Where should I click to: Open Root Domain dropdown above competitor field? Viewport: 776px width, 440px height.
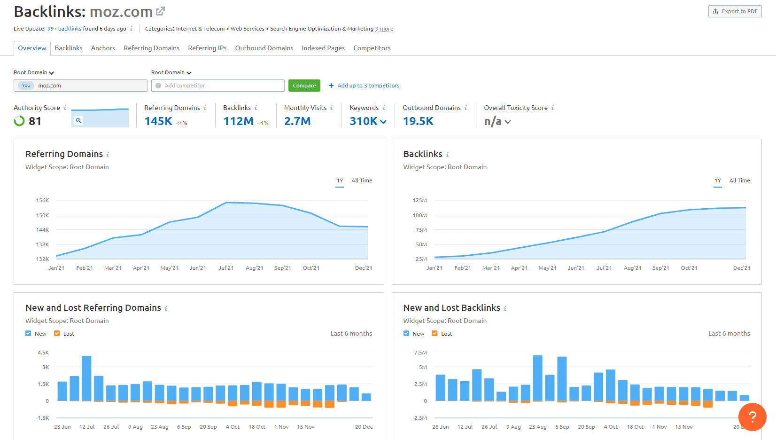tap(171, 72)
